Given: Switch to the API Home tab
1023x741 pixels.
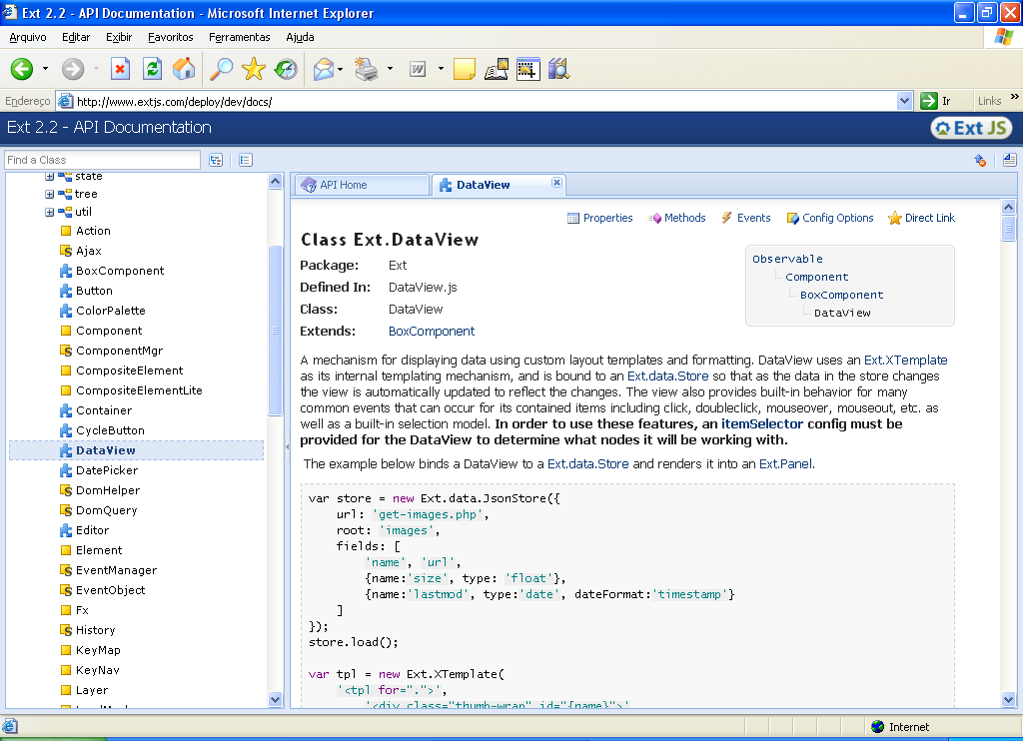Looking at the screenshot, I should click(x=362, y=186).
